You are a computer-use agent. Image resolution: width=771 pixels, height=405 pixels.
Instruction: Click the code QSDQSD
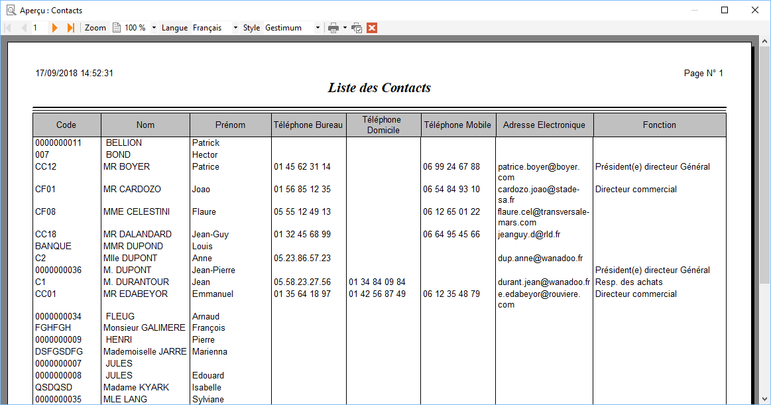tap(54, 387)
